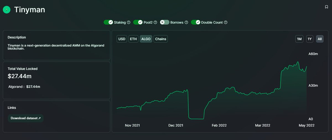Click the Download dataset link

26,118
